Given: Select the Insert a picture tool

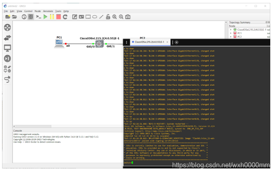Looking at the screenshot, I should [x=82, y=17].
